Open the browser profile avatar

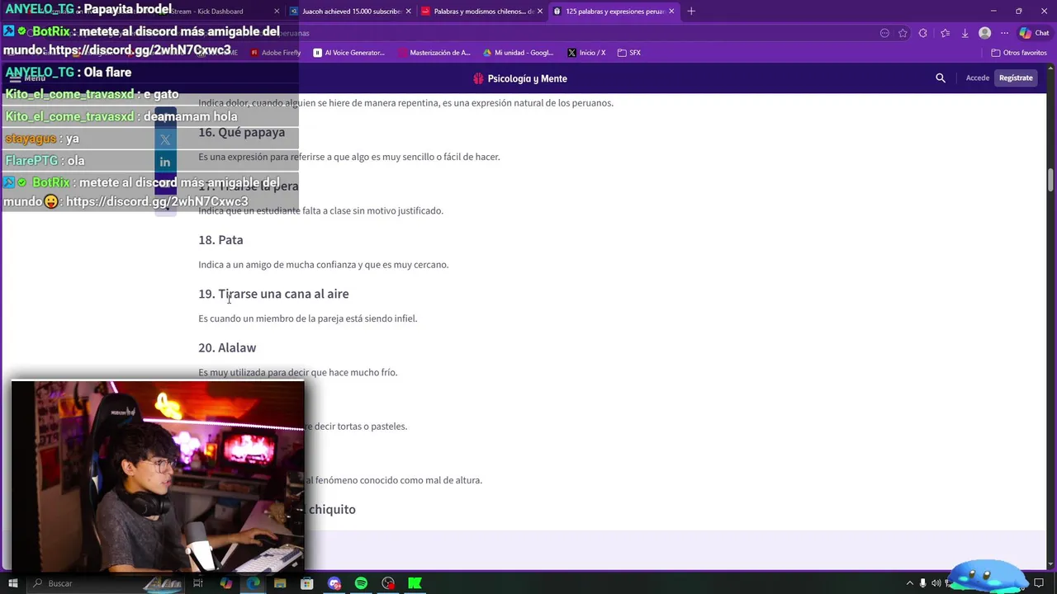point(984,33)
